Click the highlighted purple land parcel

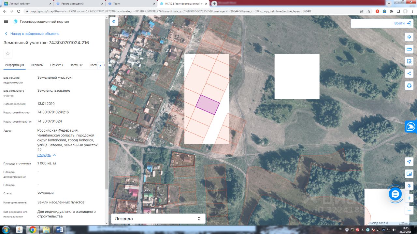pyautogui.click(x=208, y=105)
